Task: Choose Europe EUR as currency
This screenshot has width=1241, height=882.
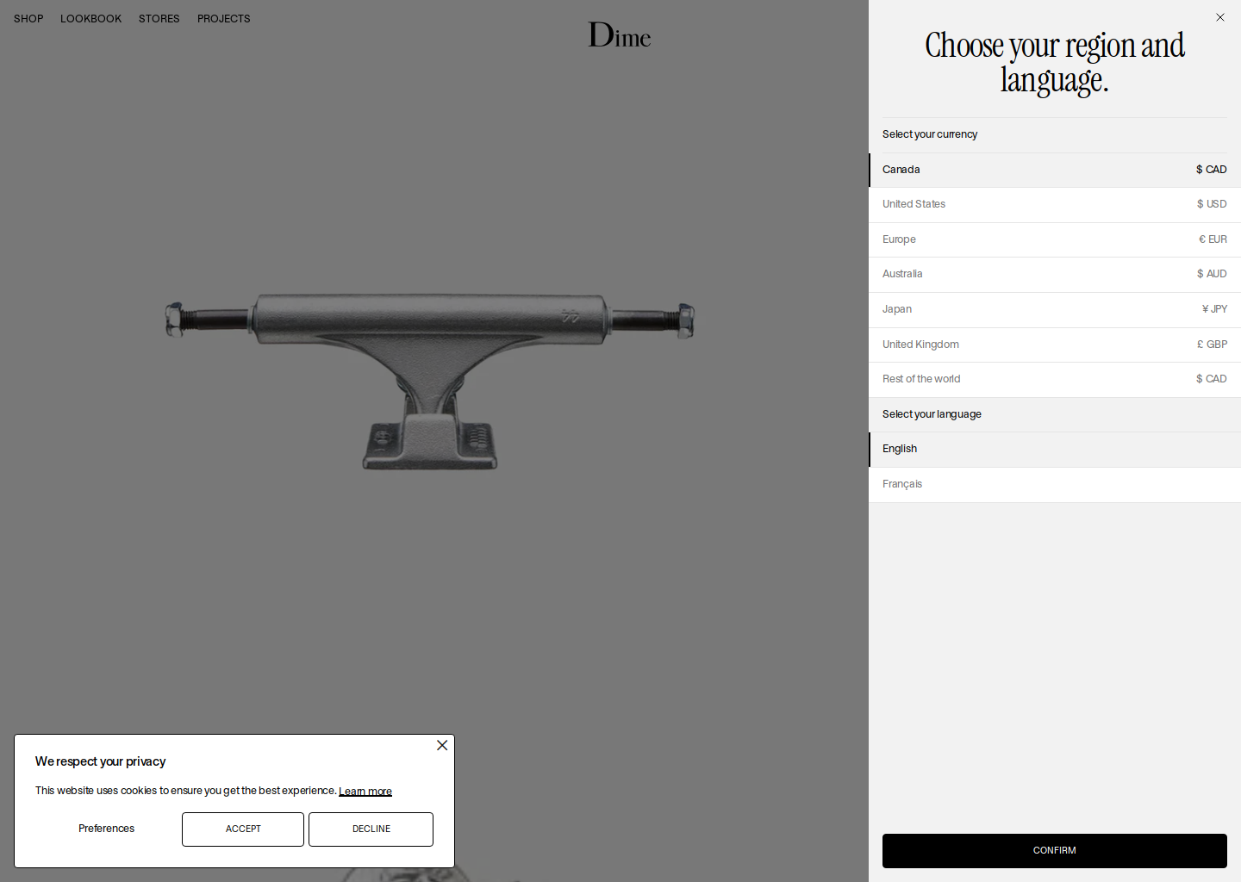Action: pos(1054,239)
